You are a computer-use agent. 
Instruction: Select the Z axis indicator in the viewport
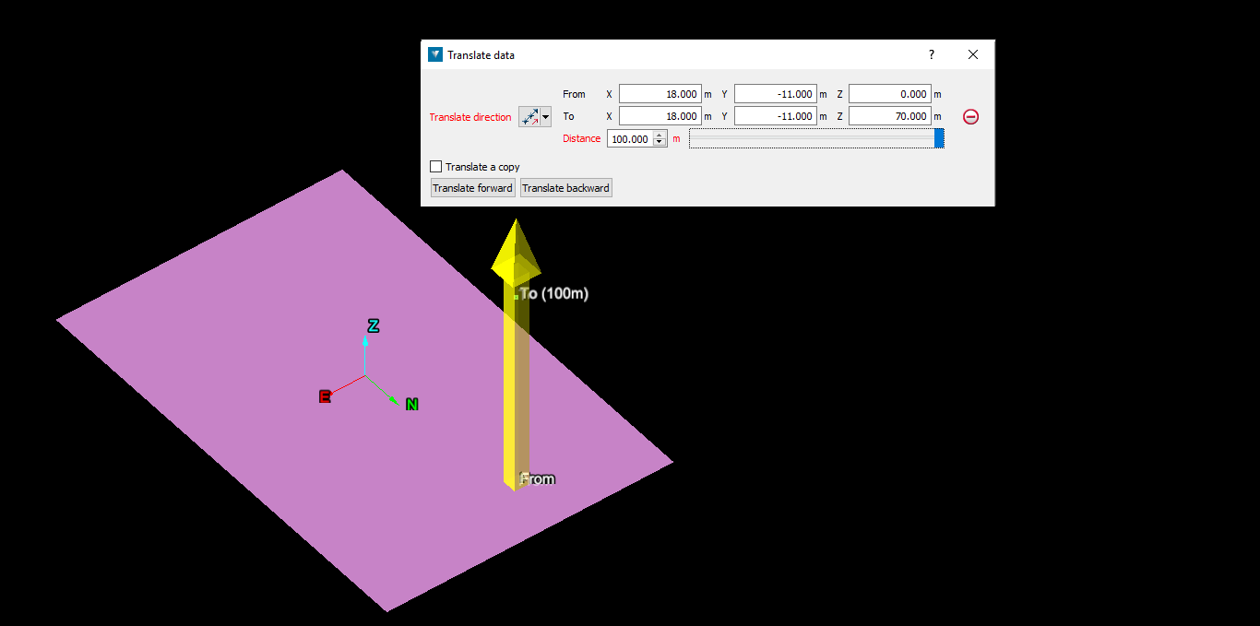(373, 325)
